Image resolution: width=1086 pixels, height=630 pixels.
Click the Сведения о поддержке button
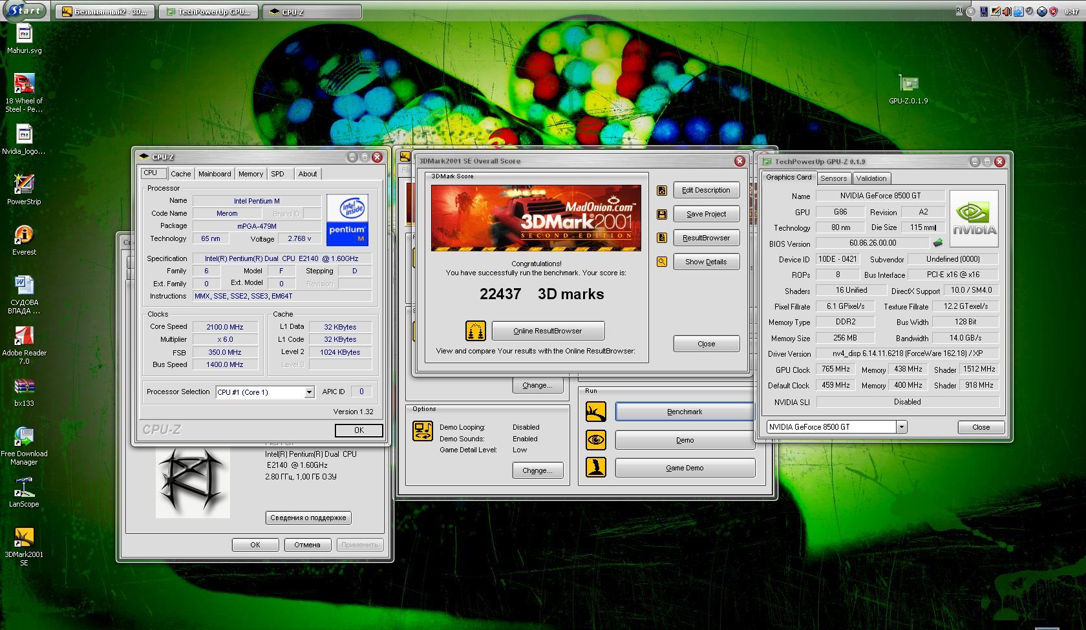(x=308, y=518)
